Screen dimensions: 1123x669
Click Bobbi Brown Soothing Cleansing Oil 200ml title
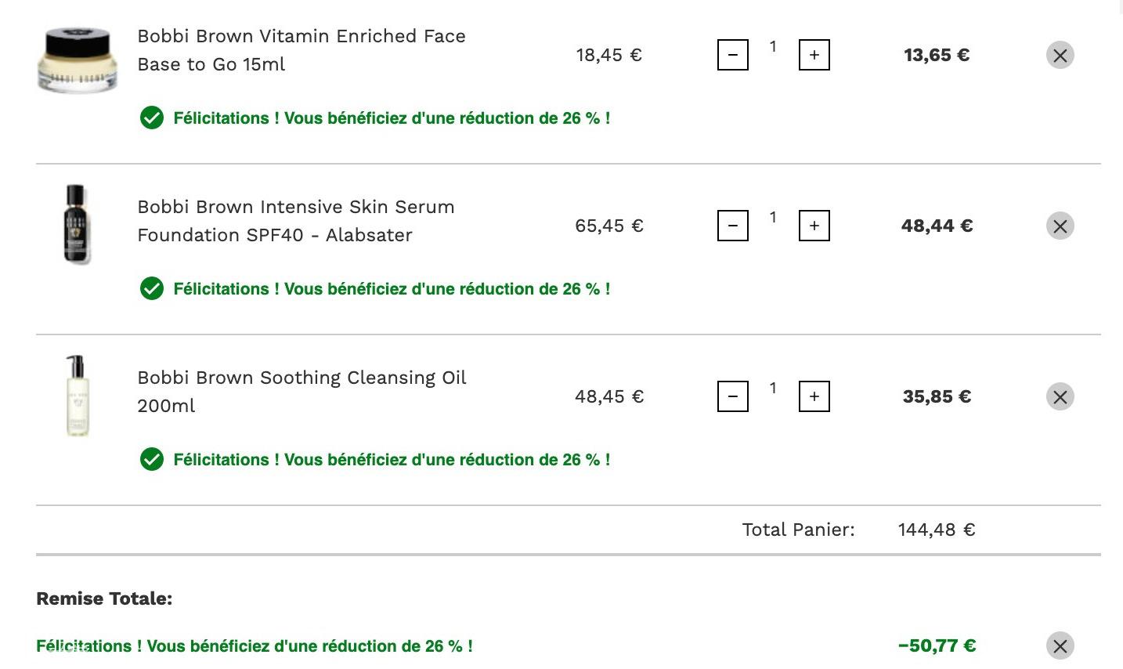pyautogui.click(x=301, y=392)
